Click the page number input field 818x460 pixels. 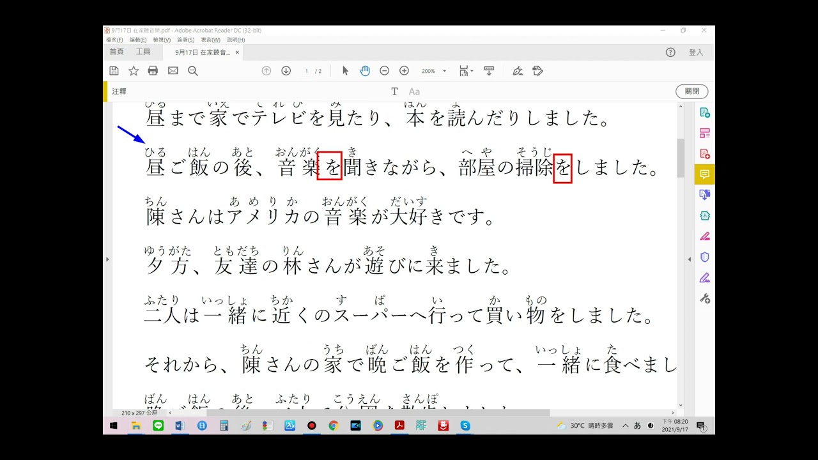(x=307, y=71)
